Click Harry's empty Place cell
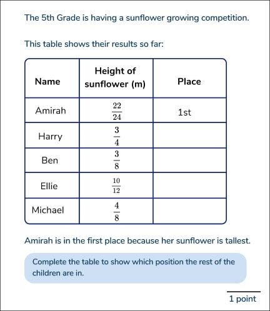Image resolution: width=270 pixels, height=311 pixels. coord(189,136)
